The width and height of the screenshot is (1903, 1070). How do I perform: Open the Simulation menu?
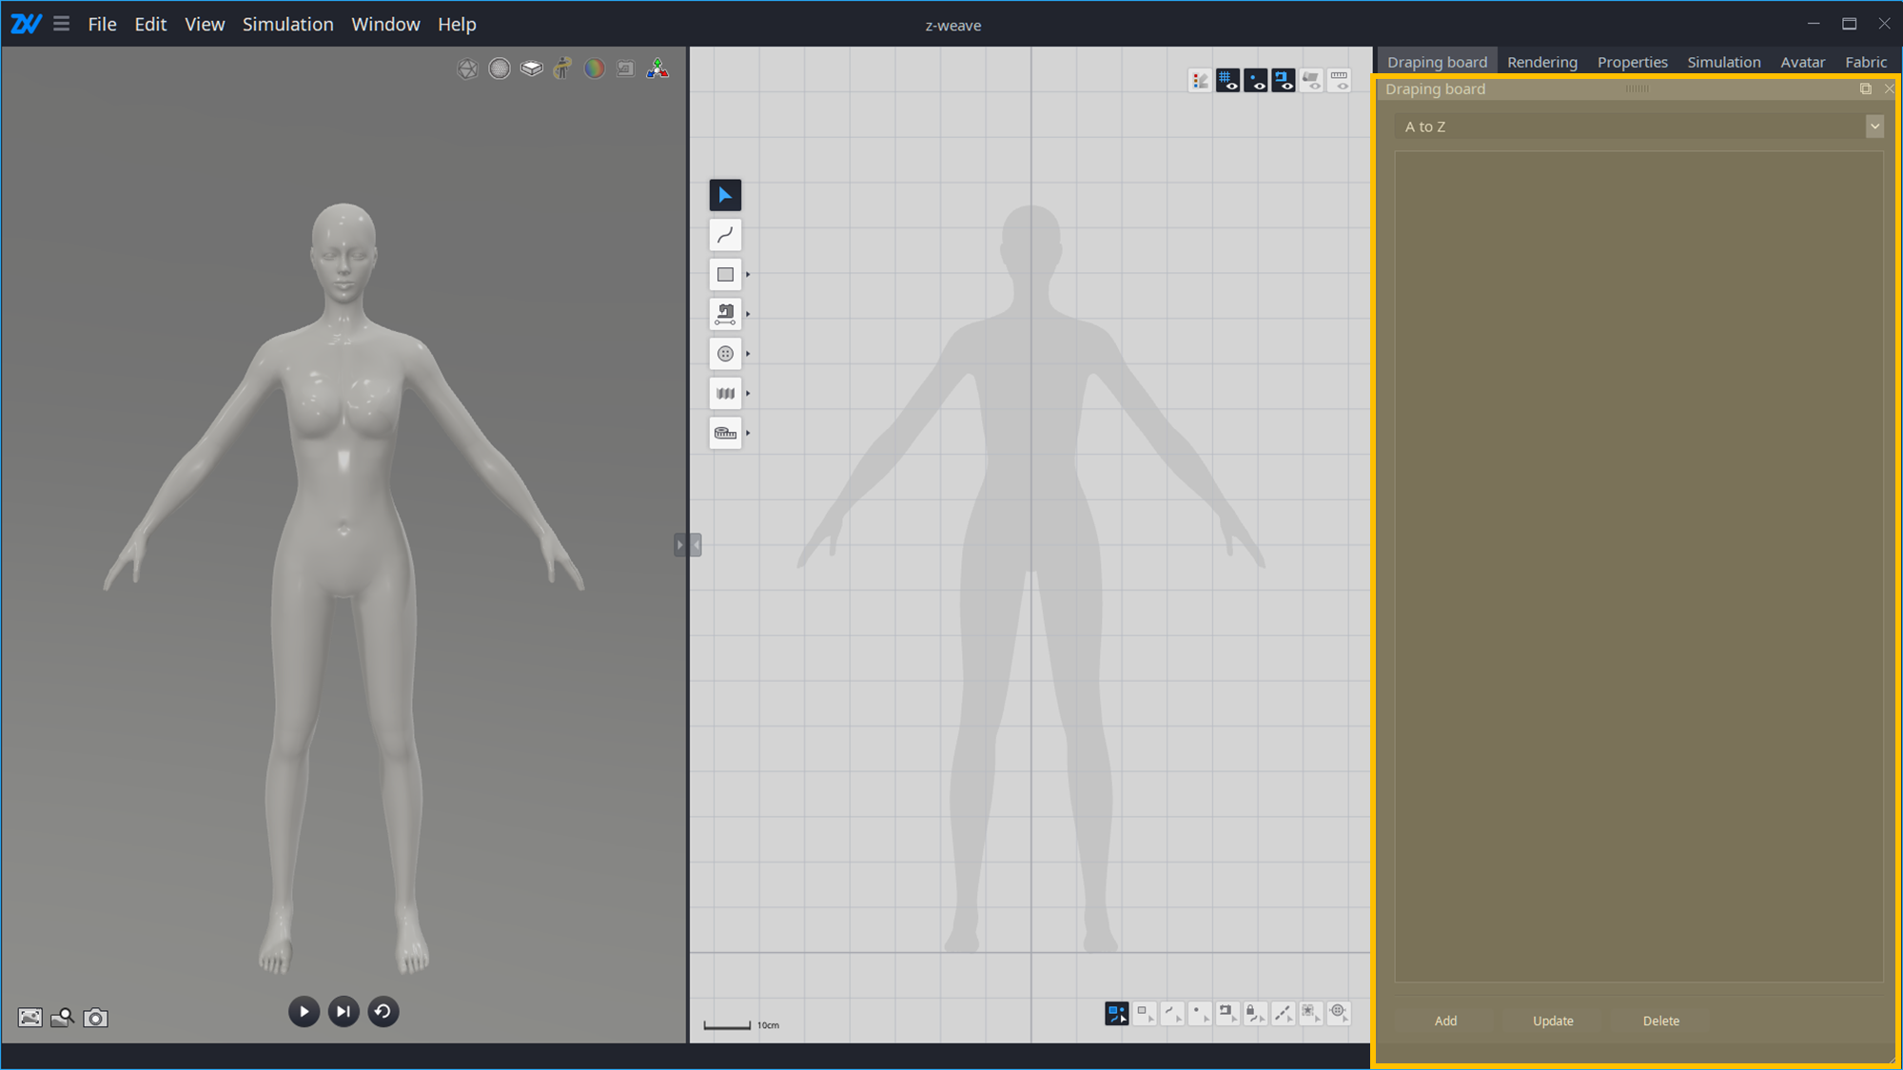point(287,24)
